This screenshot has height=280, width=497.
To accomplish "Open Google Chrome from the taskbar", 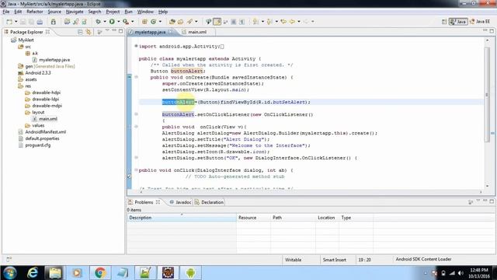I will [x=100, y=273].
